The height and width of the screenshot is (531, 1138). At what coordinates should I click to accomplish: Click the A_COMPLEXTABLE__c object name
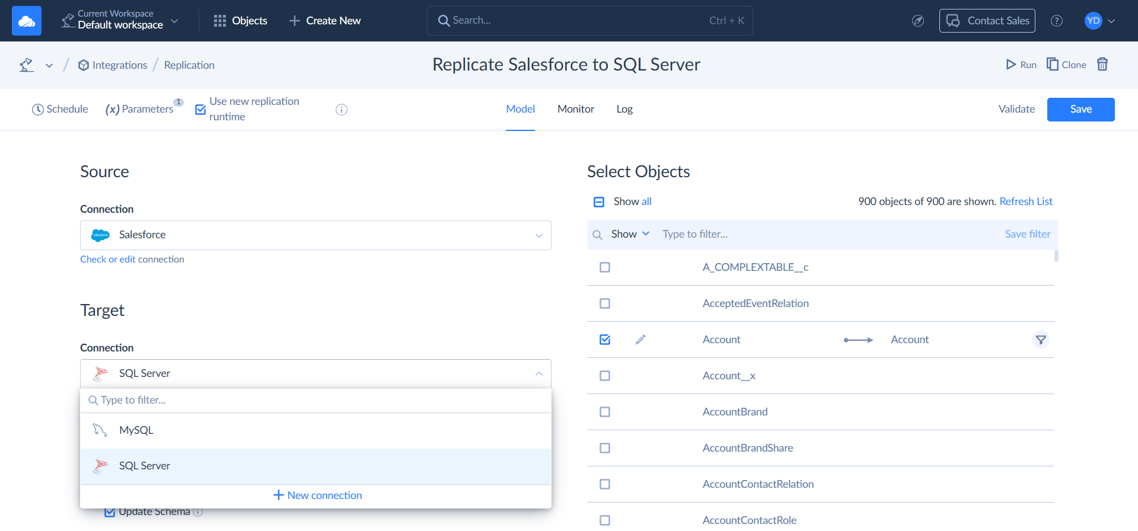click(x=756, y=267)
